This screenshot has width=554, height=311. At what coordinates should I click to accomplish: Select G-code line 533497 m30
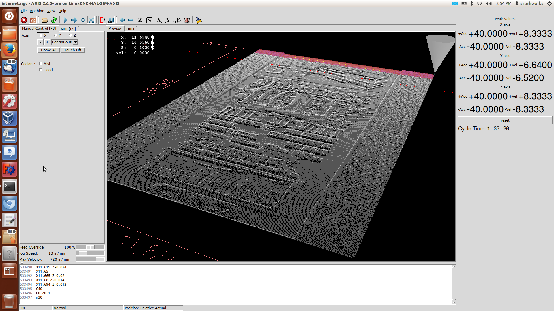[x=31, y=297]
